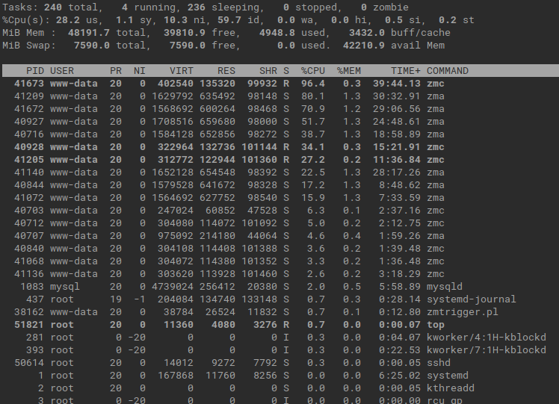
Task: Click the zma process with PID 41209
Action: [279, 96]
